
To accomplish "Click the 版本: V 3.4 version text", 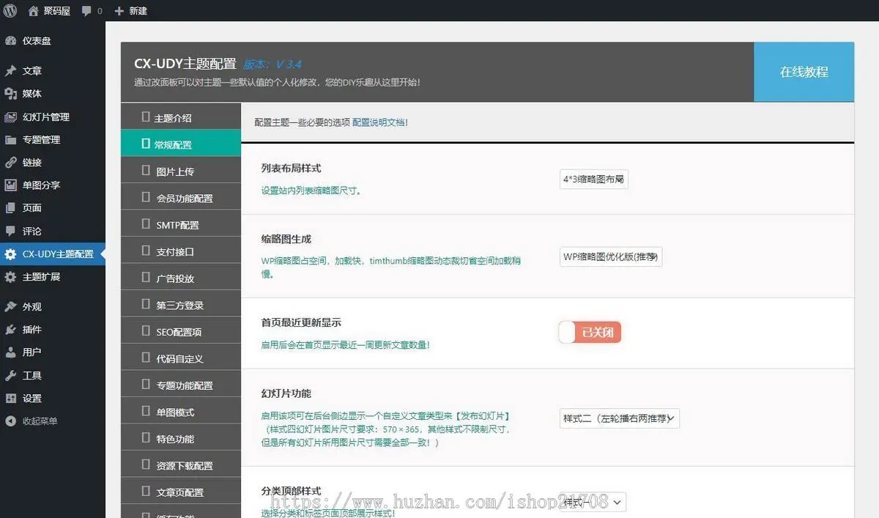I will [272, 64].
